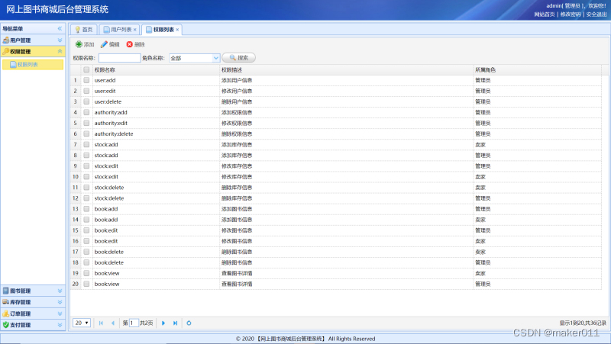Image resolution: width=611 pixels, height=344 pixels.
Task: Click the truck icon for 库存管理
Action: 6,302
